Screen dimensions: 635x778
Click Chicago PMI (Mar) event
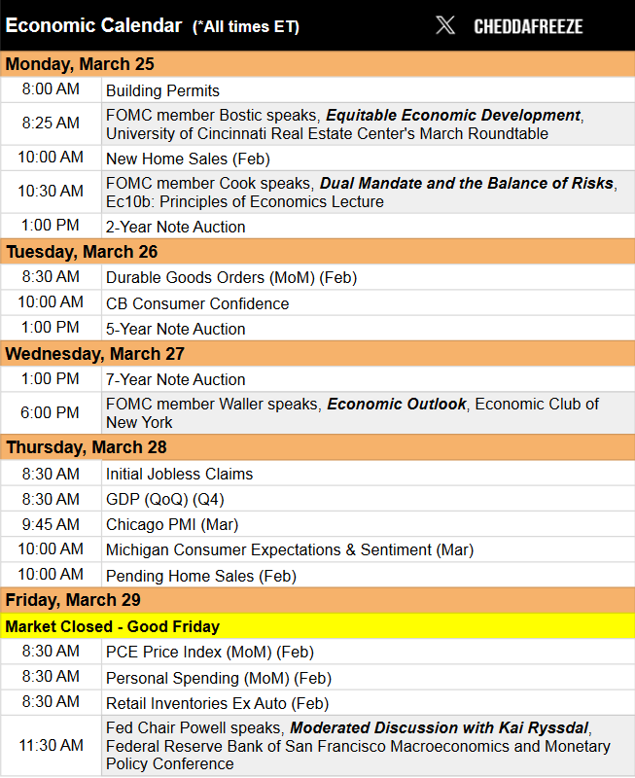click(172, 524)
